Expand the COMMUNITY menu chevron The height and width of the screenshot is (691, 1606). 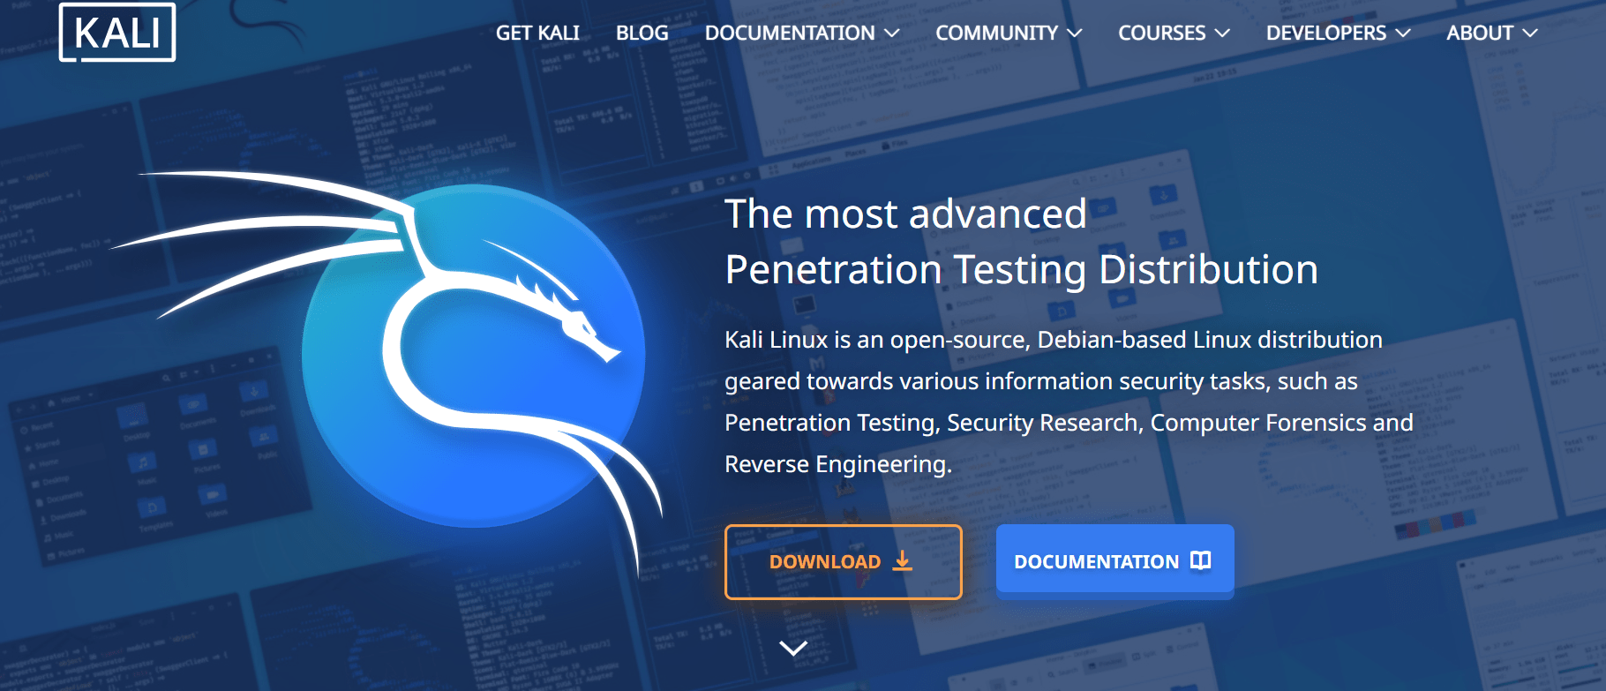1074,34
